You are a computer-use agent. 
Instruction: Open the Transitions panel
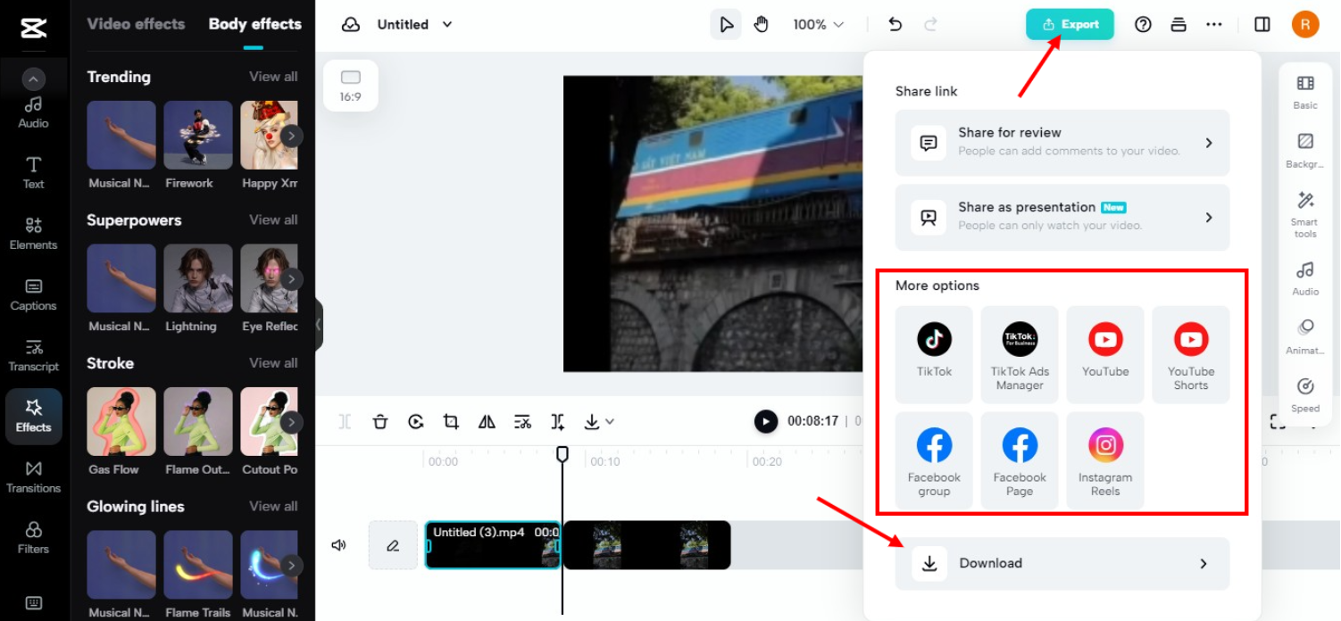[33, 476]
